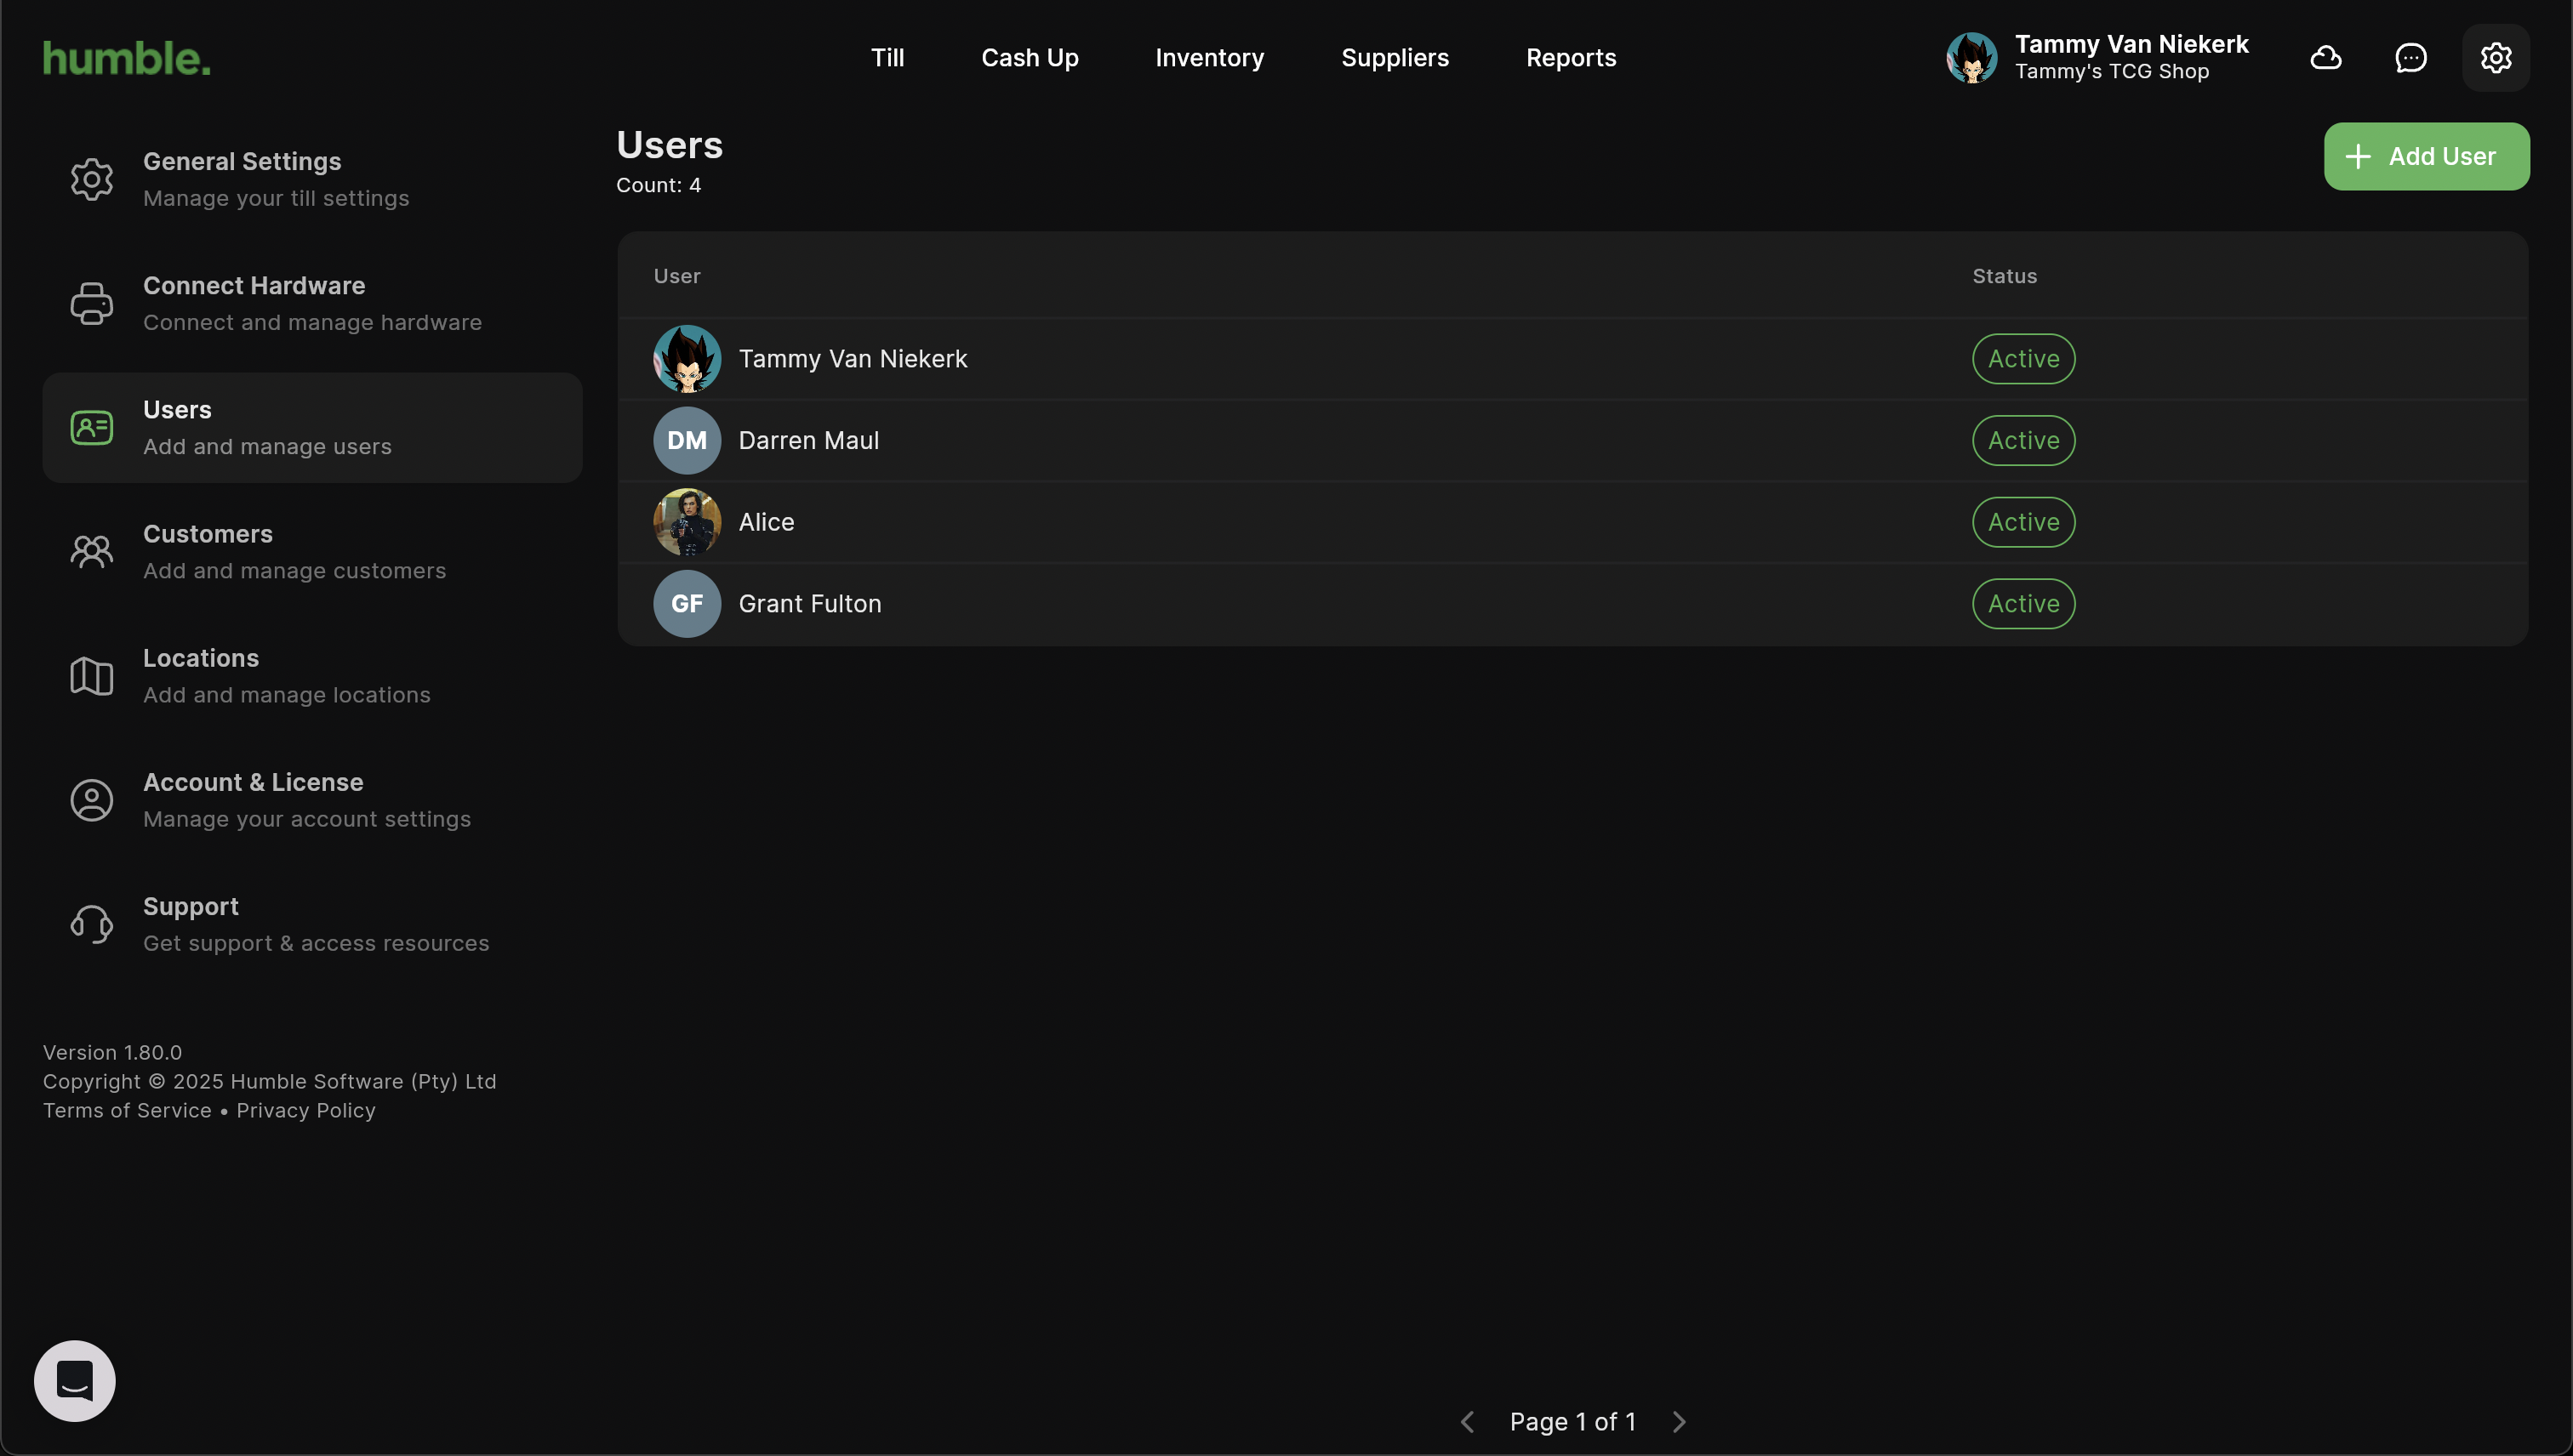Open the Inventory menu

tap(1209, 58)
